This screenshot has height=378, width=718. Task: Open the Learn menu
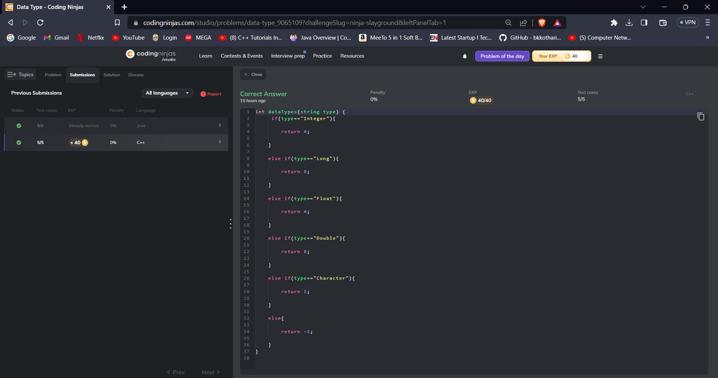coord(205,56)
